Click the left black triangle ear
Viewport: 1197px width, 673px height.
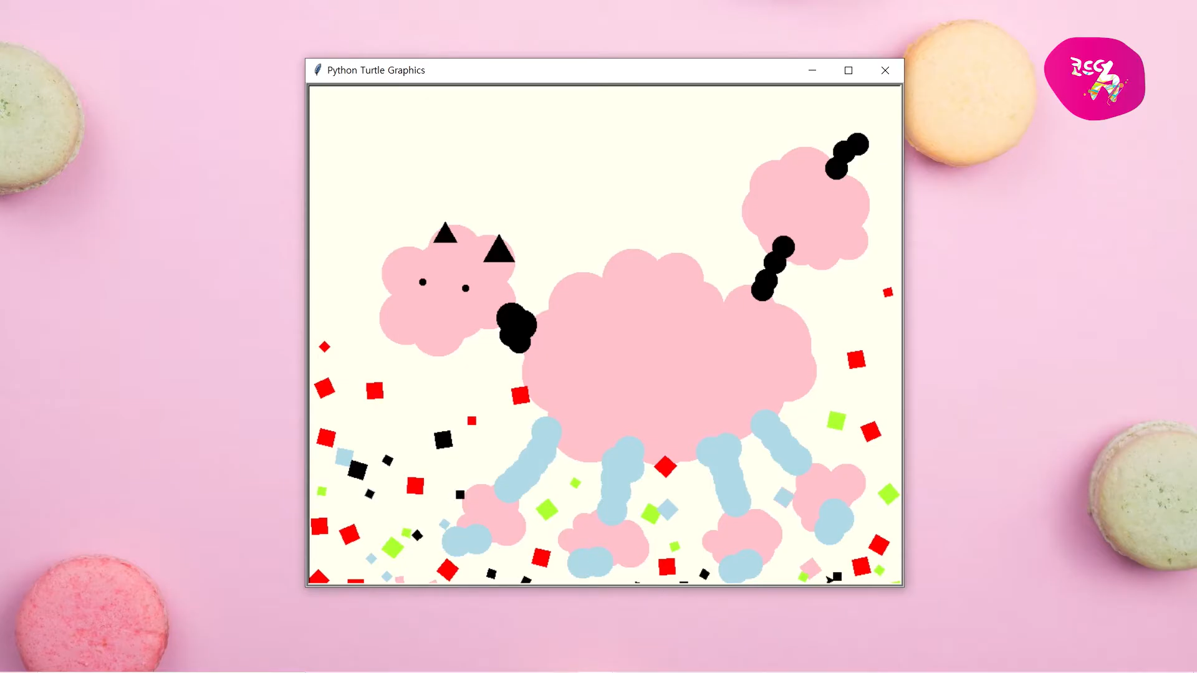point(445,234)
